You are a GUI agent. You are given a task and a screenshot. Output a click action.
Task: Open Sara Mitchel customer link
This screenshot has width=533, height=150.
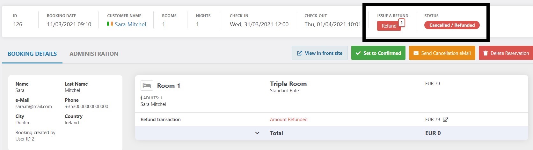130,24
